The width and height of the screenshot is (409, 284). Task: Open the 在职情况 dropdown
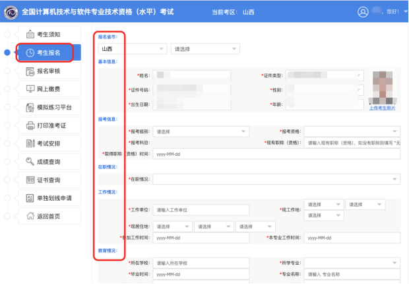(x=276, y=179)
